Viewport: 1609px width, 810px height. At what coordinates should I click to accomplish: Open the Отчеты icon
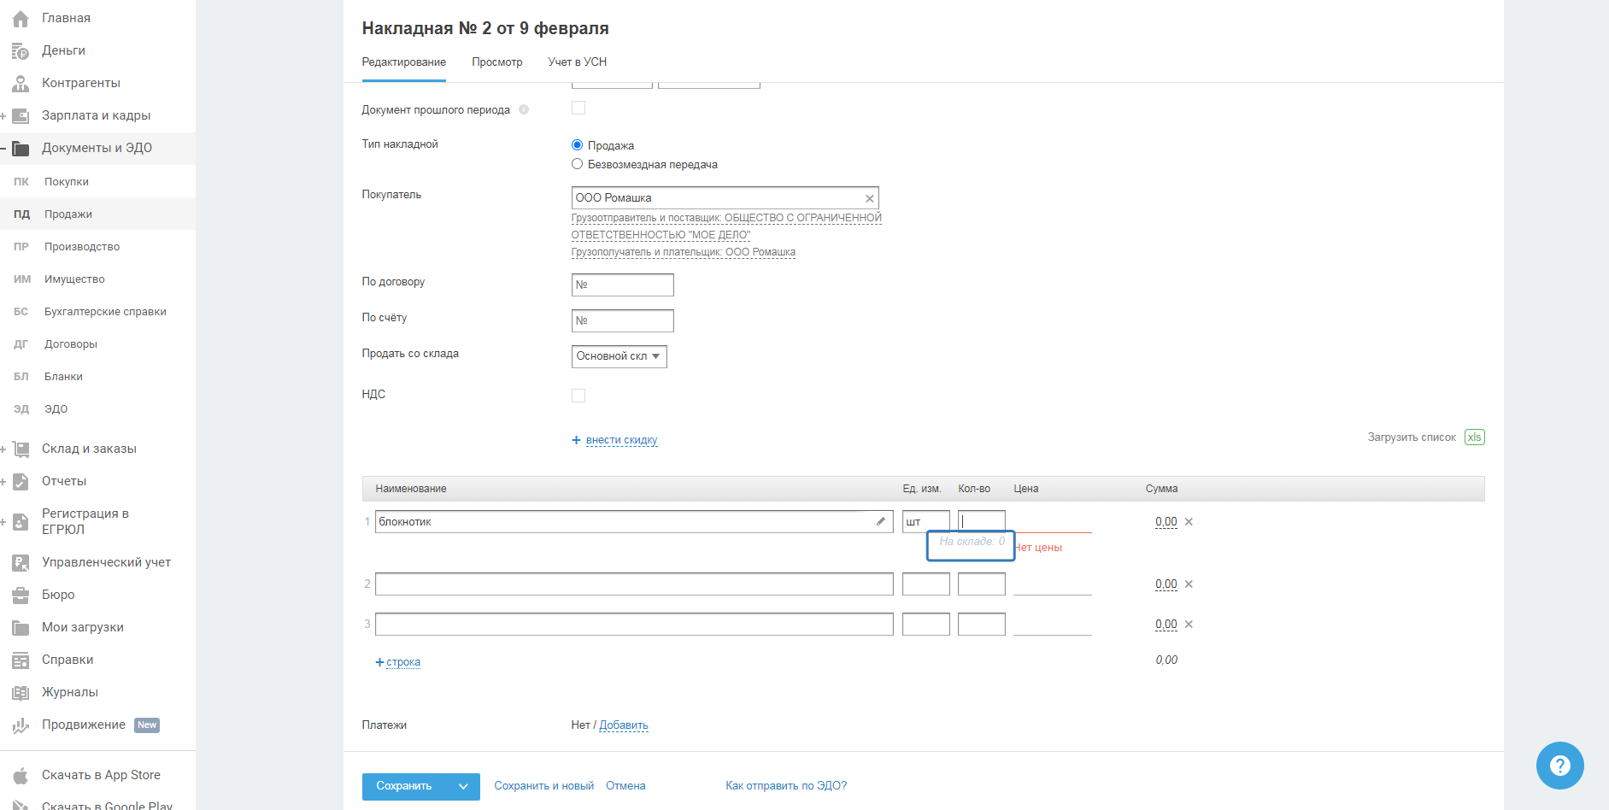coord(21,481)
